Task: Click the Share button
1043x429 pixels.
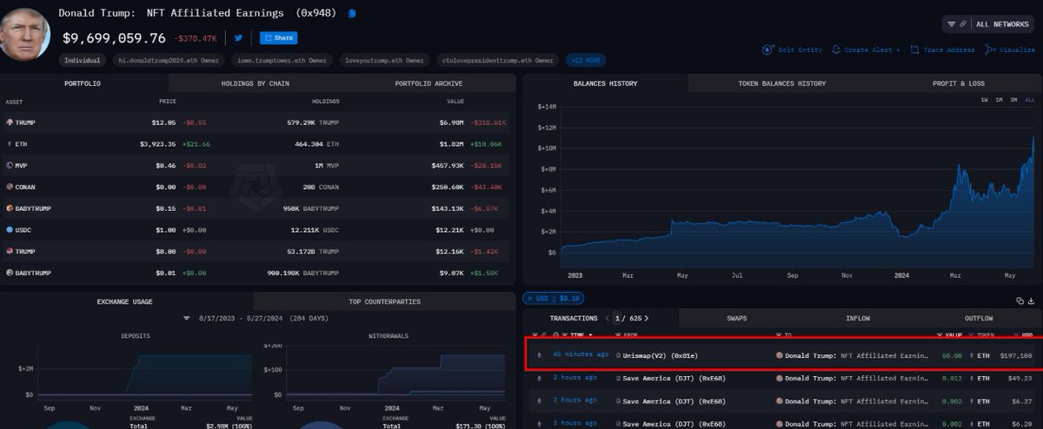Action: [278, 38]
